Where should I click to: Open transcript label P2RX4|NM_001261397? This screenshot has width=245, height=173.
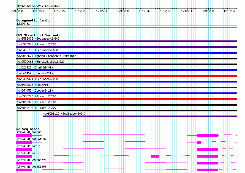[31, 139]
